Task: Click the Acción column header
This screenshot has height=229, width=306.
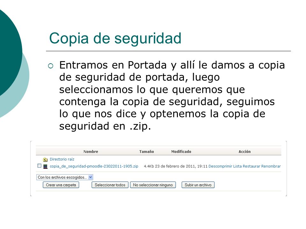Action: pyautogui.click(x=244, y=151)
